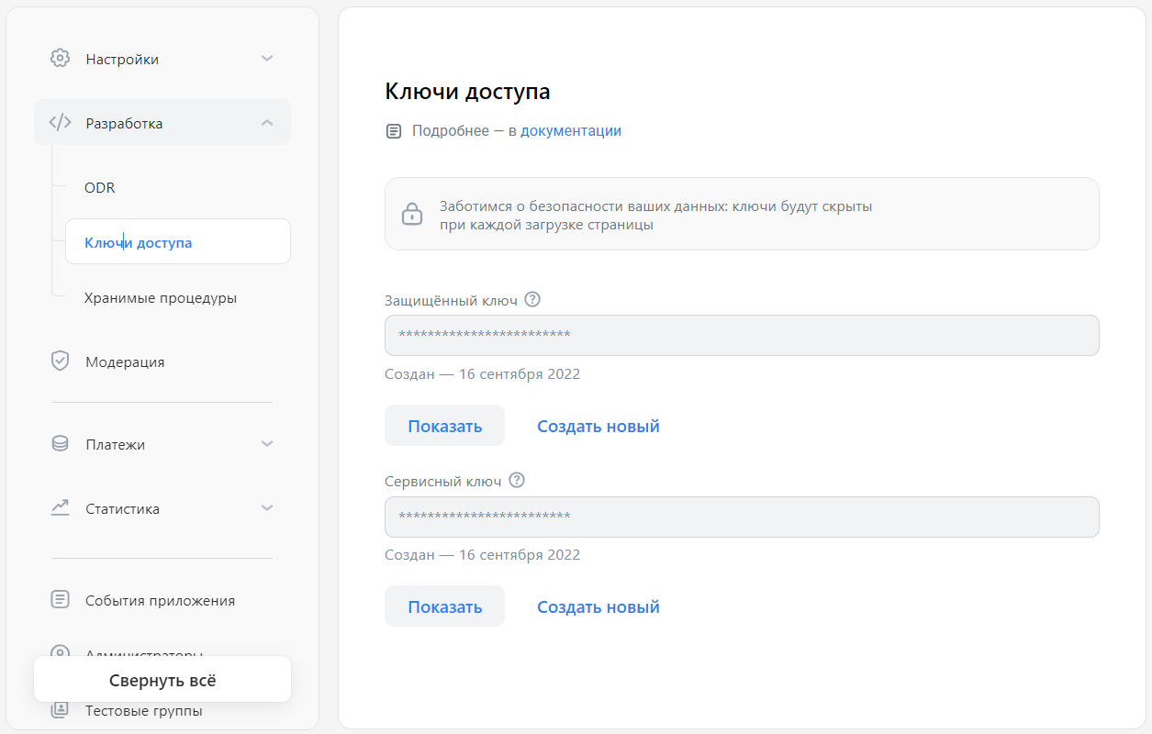The height and width of the screenshot is (734, 1152).
Task: Open the help tooltip for Защищённый ключ
Action: click(532, 299)
